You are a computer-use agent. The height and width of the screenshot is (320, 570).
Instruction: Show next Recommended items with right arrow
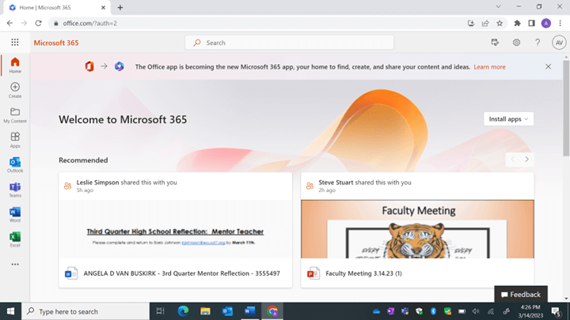pos(526,160)
